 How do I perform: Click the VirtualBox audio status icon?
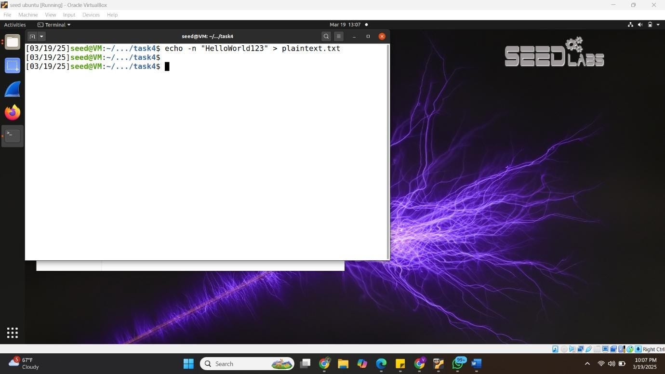click(572, 349)
